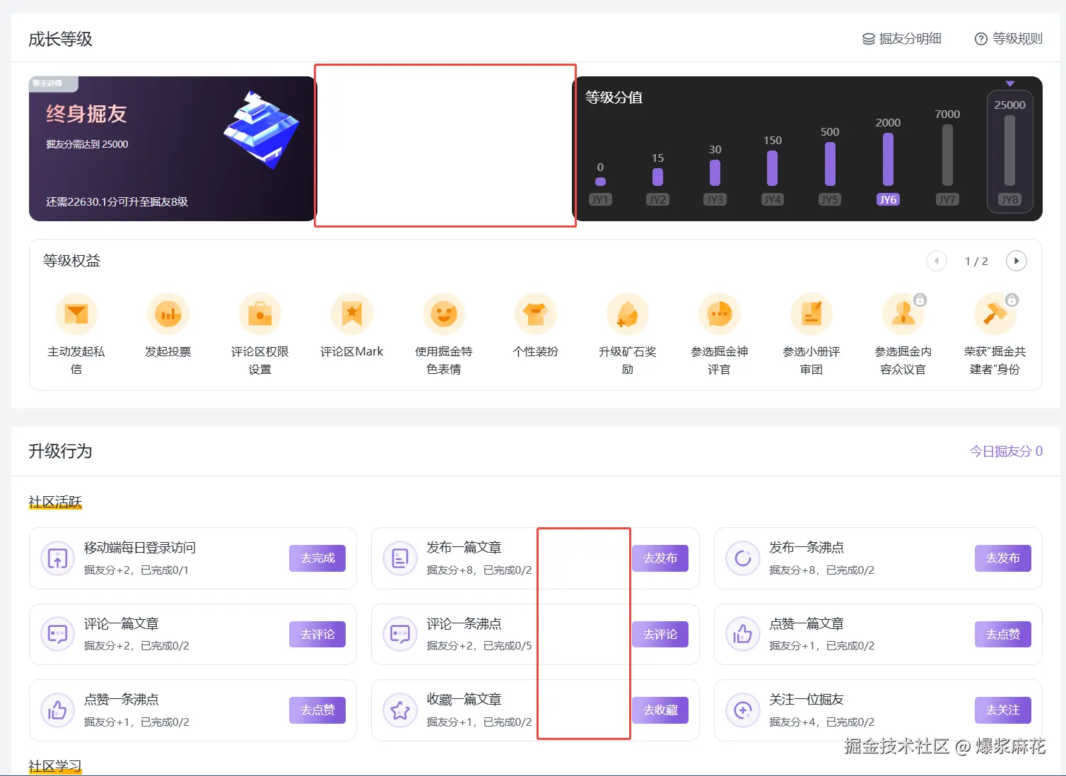Click the previous page arrow in 等级权益
This screenshot has width=1066, height=776.
[937, 261]
